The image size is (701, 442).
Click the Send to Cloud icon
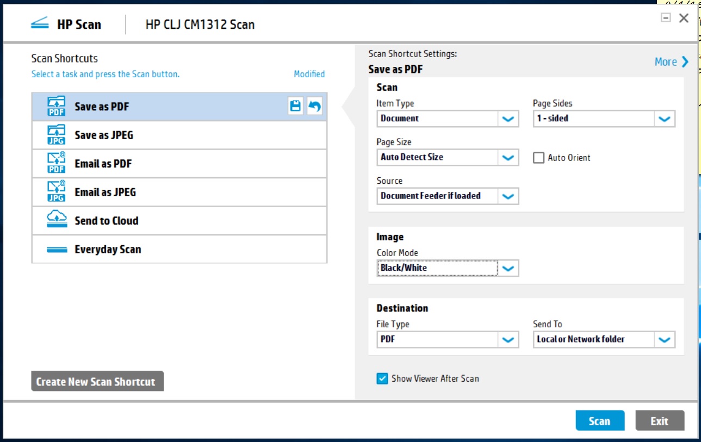(x=57, y=220)
